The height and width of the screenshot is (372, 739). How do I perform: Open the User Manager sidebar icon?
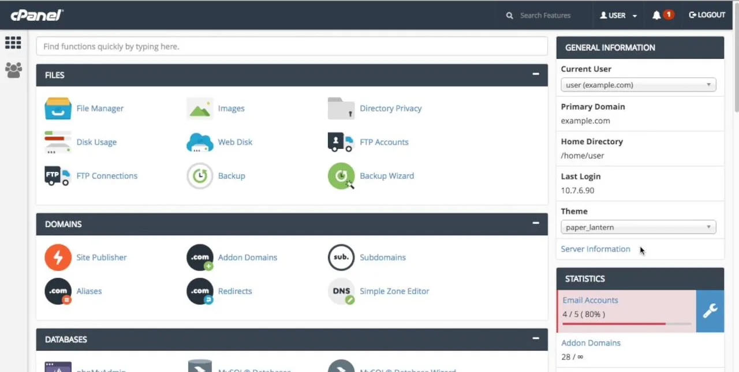[13, 70]
